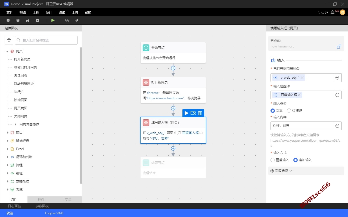
Task: Switch to the 组件 tab
Action: point(14,200)
